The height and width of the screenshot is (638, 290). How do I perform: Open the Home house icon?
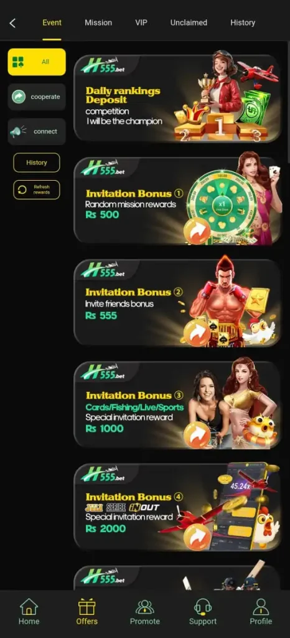coord(29,607)
